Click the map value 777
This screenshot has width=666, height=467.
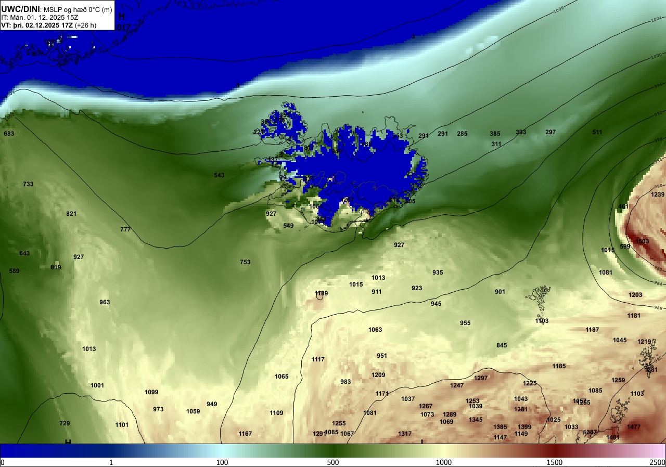pyautogui.click(x=125, y=229)
